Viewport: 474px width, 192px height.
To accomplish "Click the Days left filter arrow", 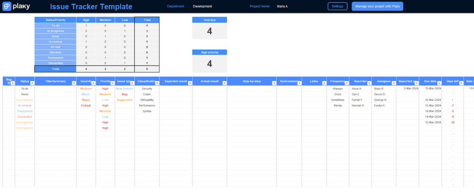I will (462, 83).
